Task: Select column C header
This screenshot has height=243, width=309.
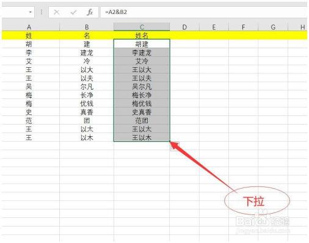Action: [142, 27]
